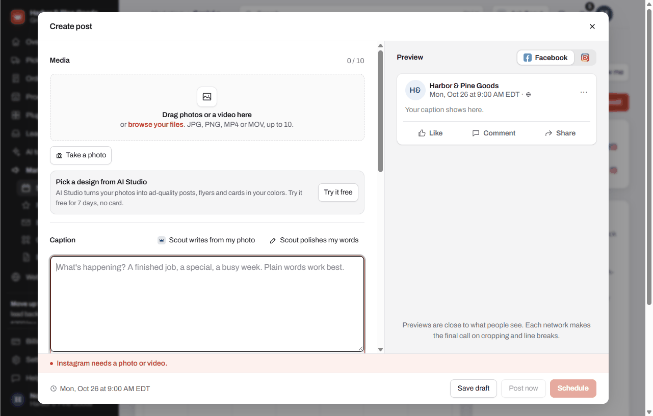This screenshot has height=416, width=653.
Task: Click the crown logo in the background sidebar
Action: 18,16
